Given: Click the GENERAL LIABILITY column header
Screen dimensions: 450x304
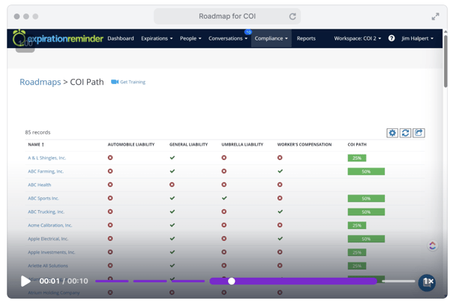Looking at the screenshot, I should [x=188, y=145].
